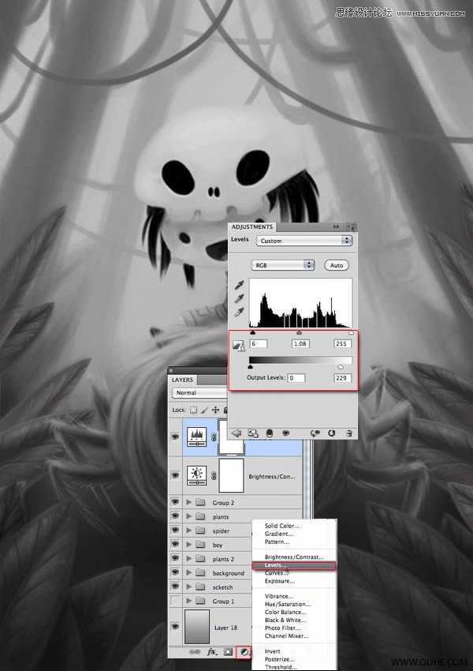
Task: Open the Normal blend mode dropdown
Action: tap(199, 393)
